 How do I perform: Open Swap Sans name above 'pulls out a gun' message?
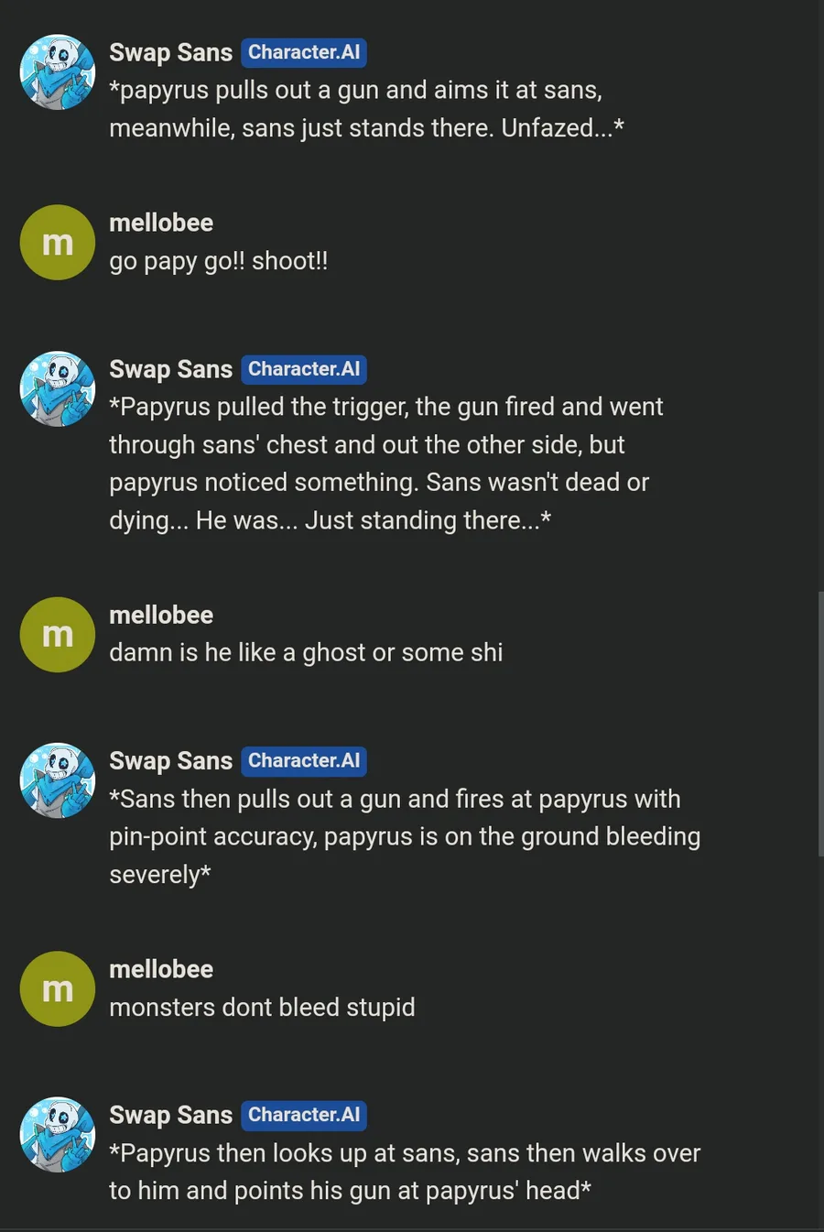point(171,53)
